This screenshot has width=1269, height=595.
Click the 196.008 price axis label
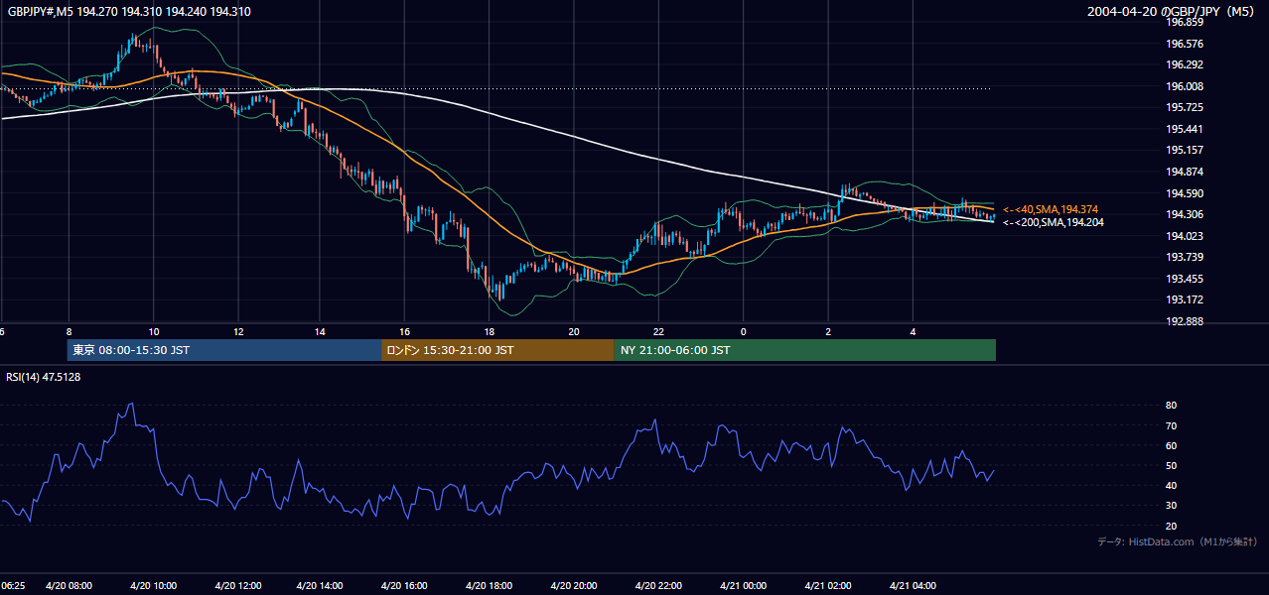(1186, 86)
